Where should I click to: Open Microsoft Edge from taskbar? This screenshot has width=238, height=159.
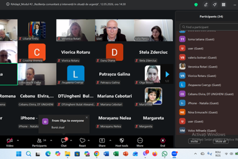point(48,154)
